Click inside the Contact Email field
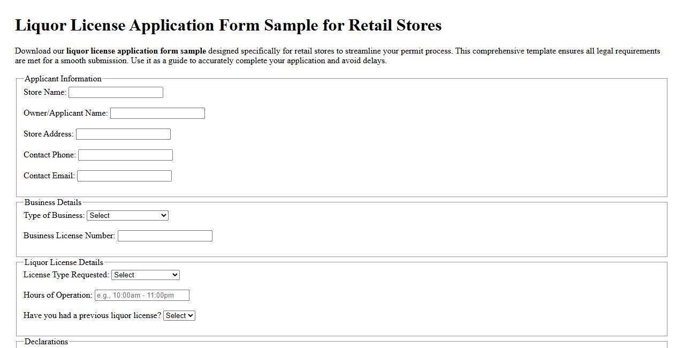This screenshot has width=684, height=348. (x=124, y=175)
